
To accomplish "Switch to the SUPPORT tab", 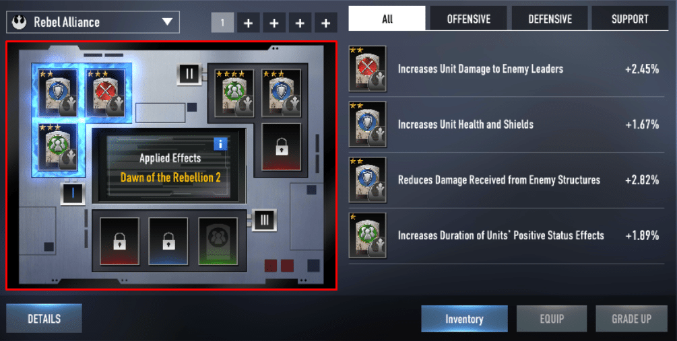I will pos(629,19).
